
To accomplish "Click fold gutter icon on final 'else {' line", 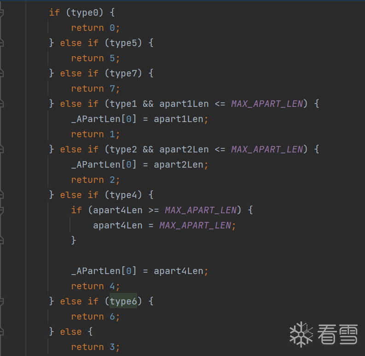I will coord(1,332).
